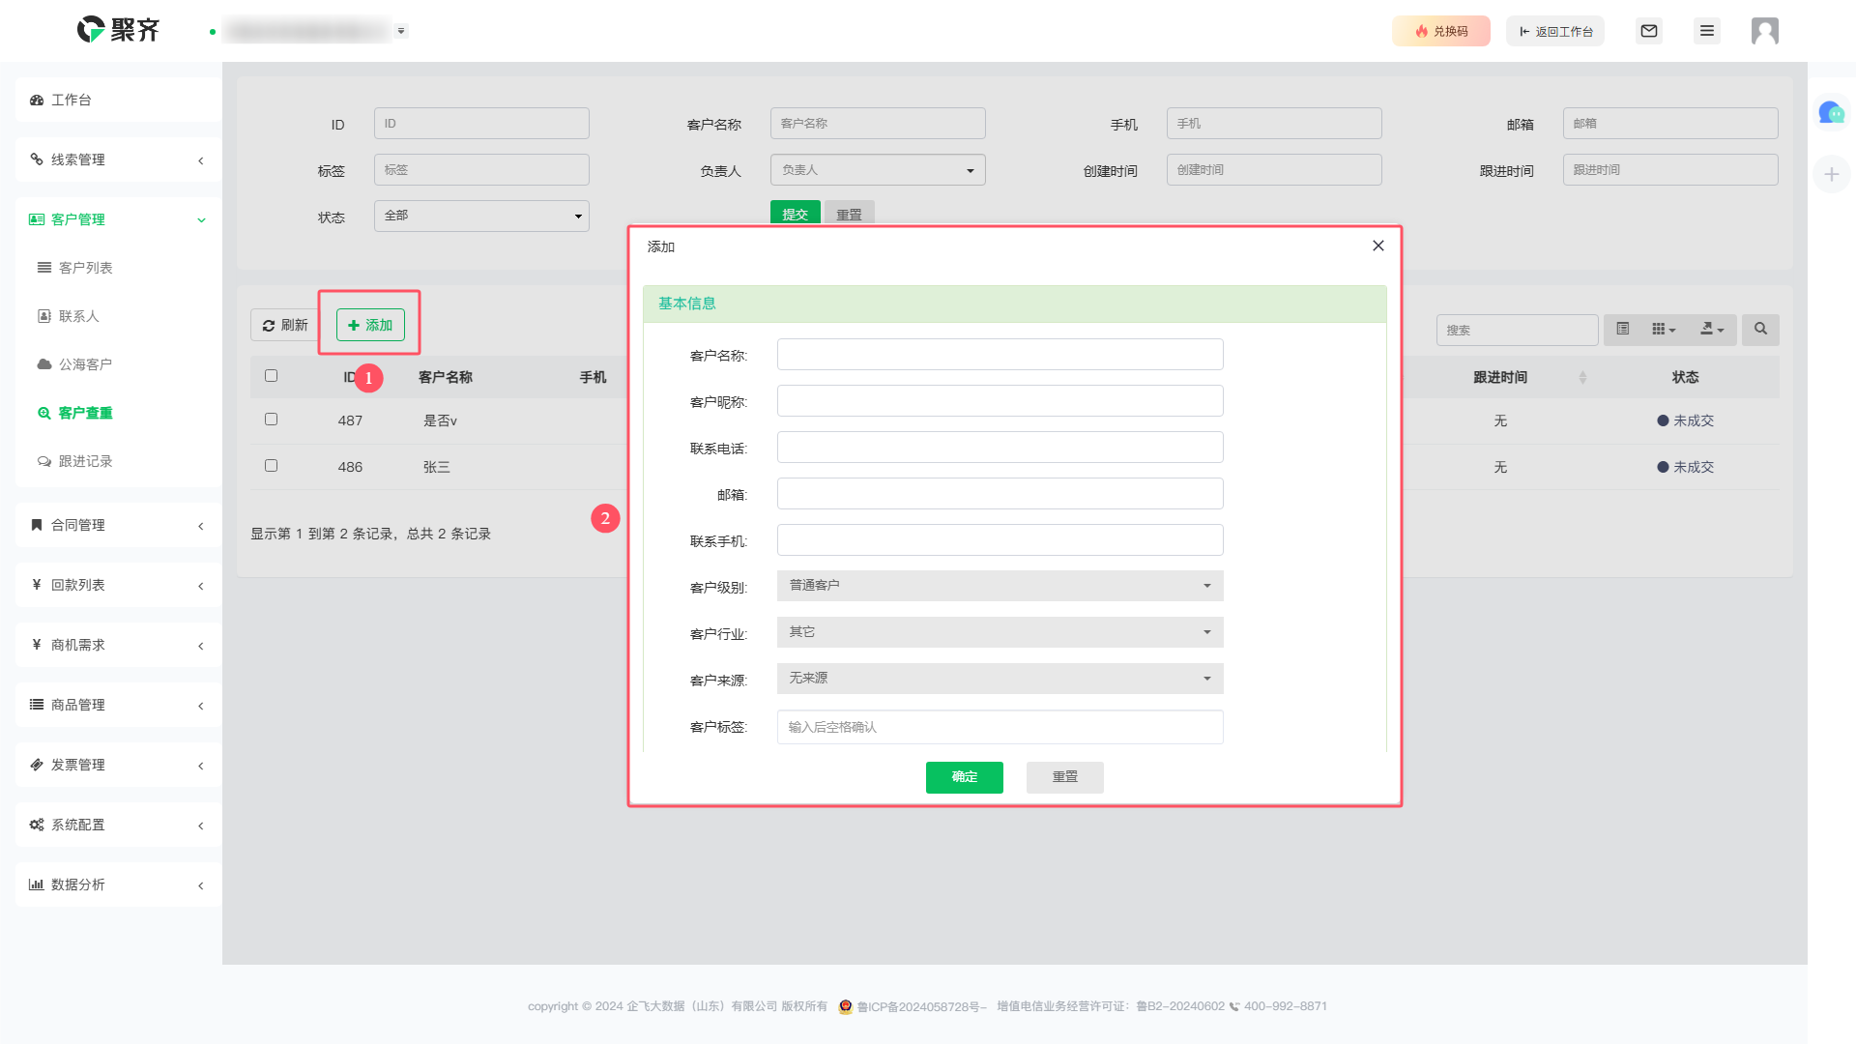Expand 商机需求 sidebar menu

coord(118,645)
